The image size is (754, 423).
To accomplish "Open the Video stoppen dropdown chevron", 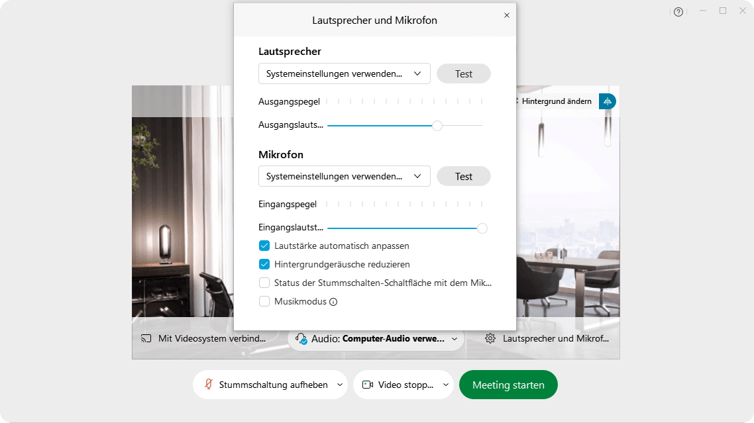I will [445, 384].
